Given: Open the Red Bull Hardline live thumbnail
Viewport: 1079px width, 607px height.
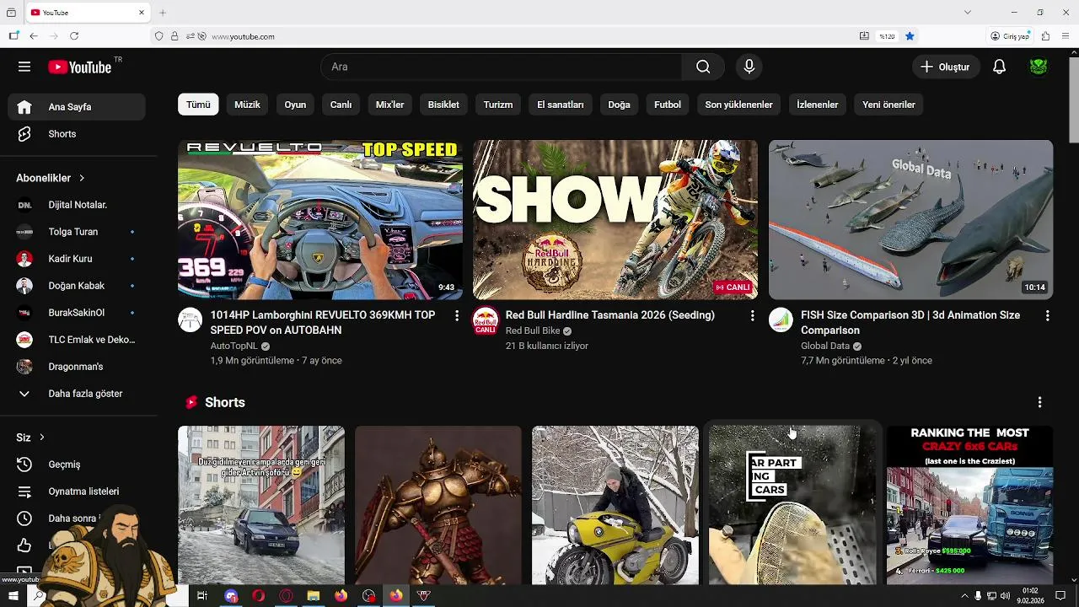Looking at the screenshot, I should [x=615, y=220].
